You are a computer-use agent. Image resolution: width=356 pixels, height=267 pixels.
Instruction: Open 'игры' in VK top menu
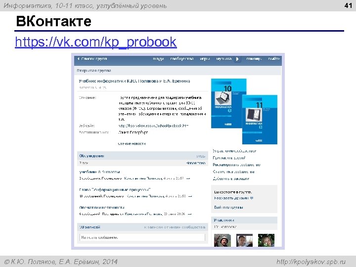(x=205, y=59)
